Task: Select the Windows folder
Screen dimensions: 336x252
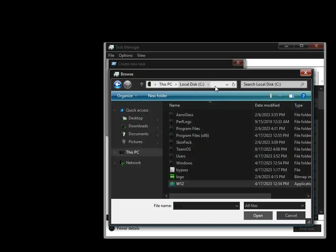Action: click(240, 163)
